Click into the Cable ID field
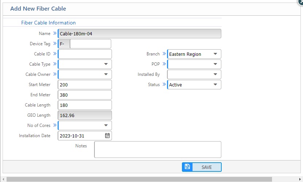Screen dimensions: 303x182 click(85, 54)
